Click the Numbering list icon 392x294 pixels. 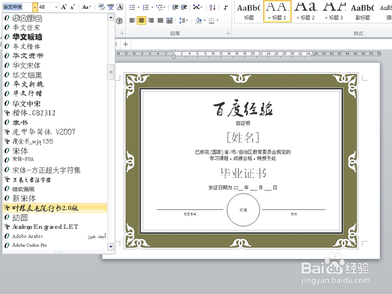146,7
